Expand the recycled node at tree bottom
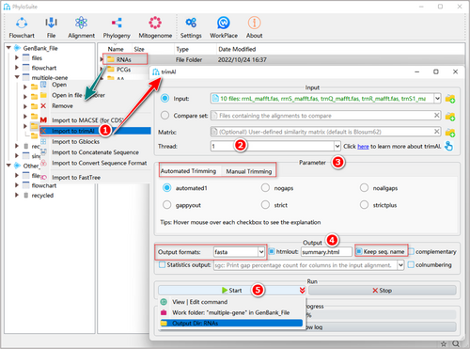470x349 pixels. (17, 195)
